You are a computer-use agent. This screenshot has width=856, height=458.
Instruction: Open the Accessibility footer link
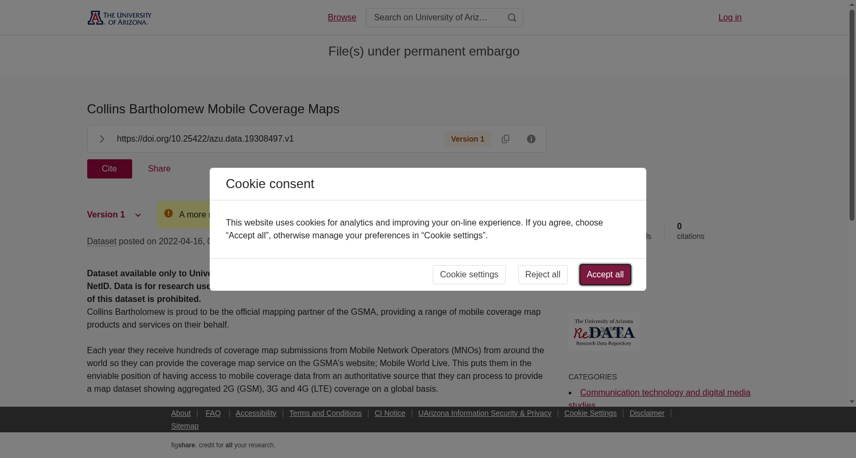click(x=256, y=413)
